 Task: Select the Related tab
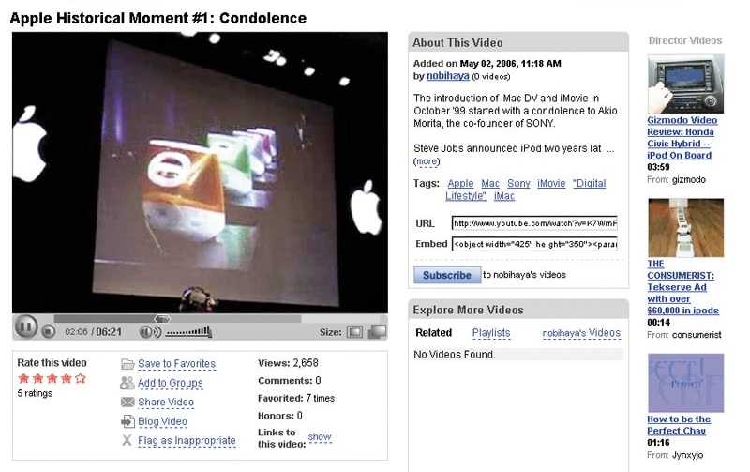coord(433,333)
